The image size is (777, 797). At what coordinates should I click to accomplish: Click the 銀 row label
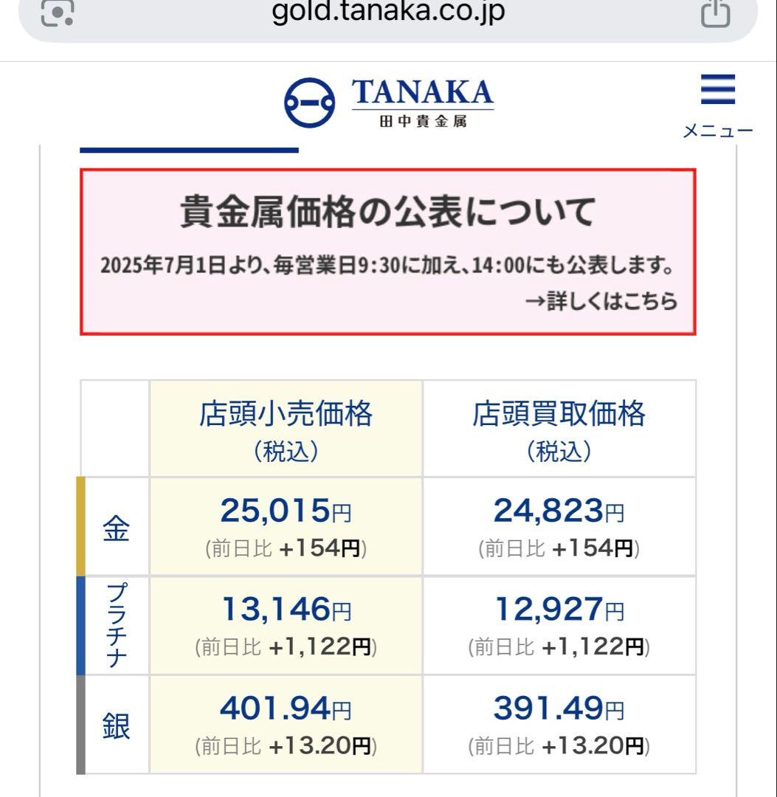[x=114, y=725]
